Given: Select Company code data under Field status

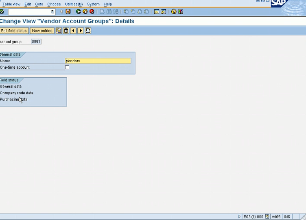Looking at the screenshot, I should point(17,93).
